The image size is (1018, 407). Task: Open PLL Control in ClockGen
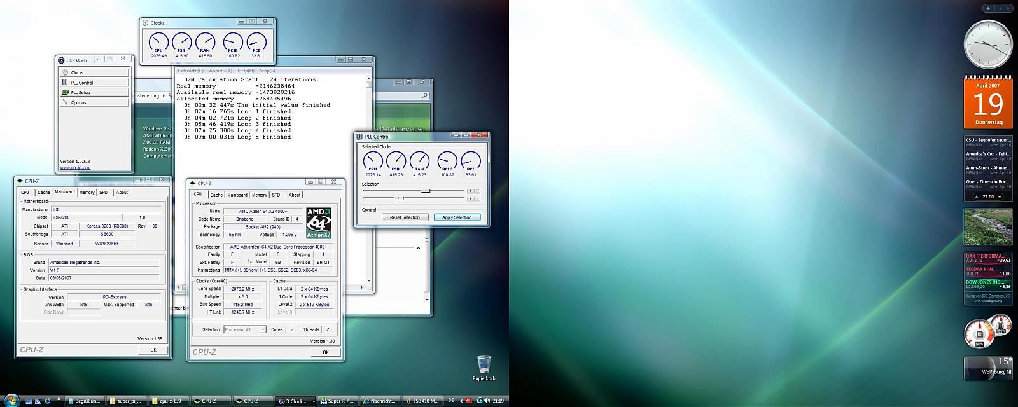[x=94, y=83]
